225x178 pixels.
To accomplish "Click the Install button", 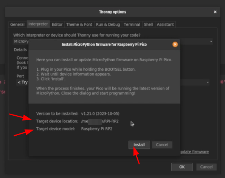I will click(139, 145).
